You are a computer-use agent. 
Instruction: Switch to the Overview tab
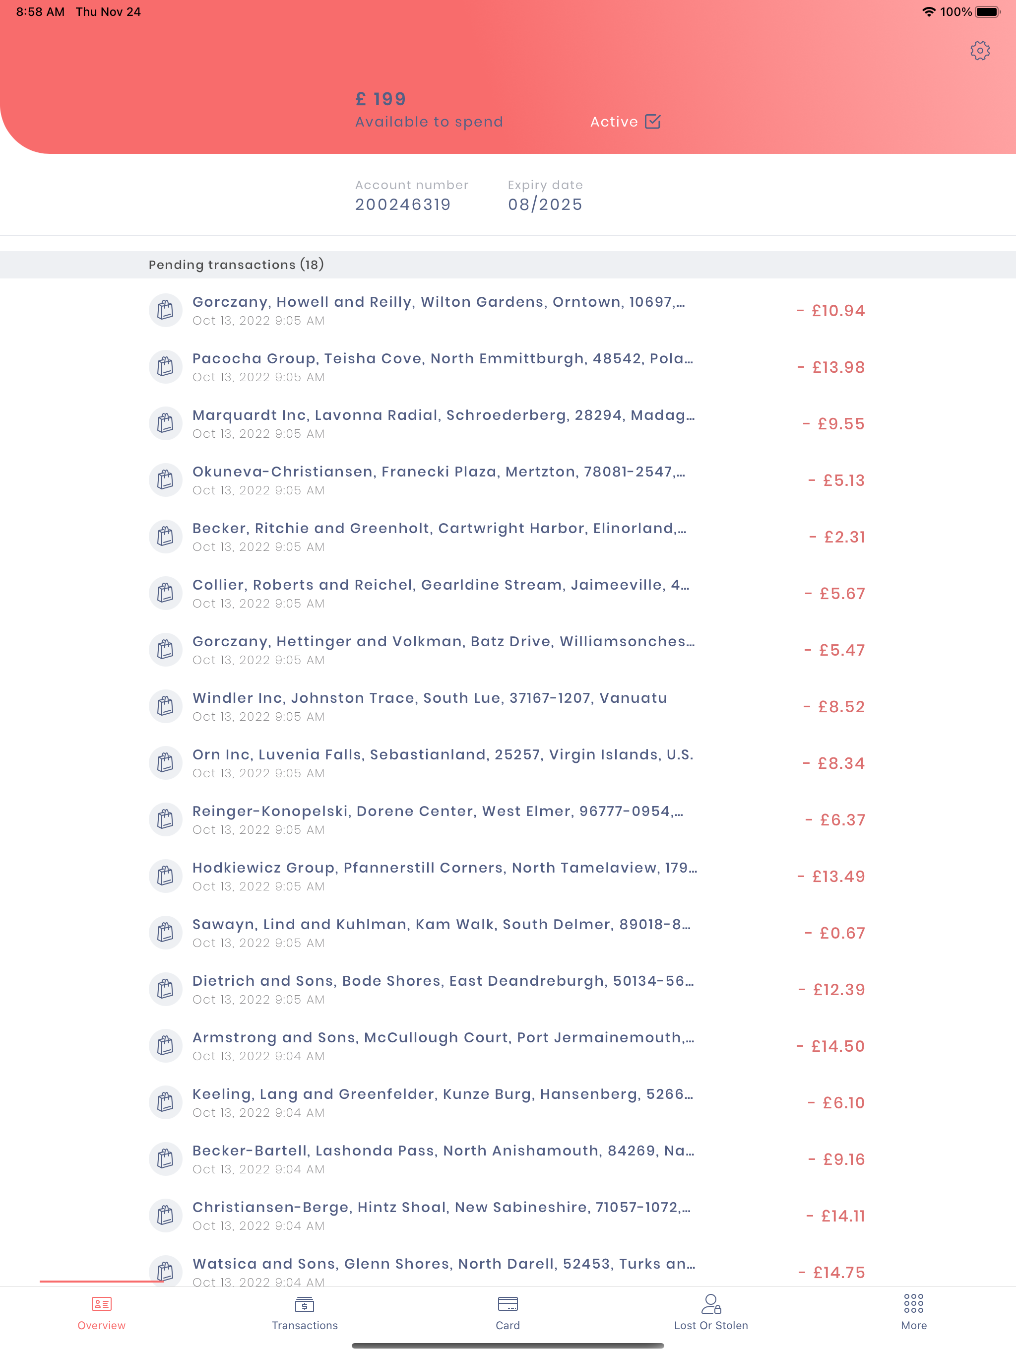(x=102, y=1313)
